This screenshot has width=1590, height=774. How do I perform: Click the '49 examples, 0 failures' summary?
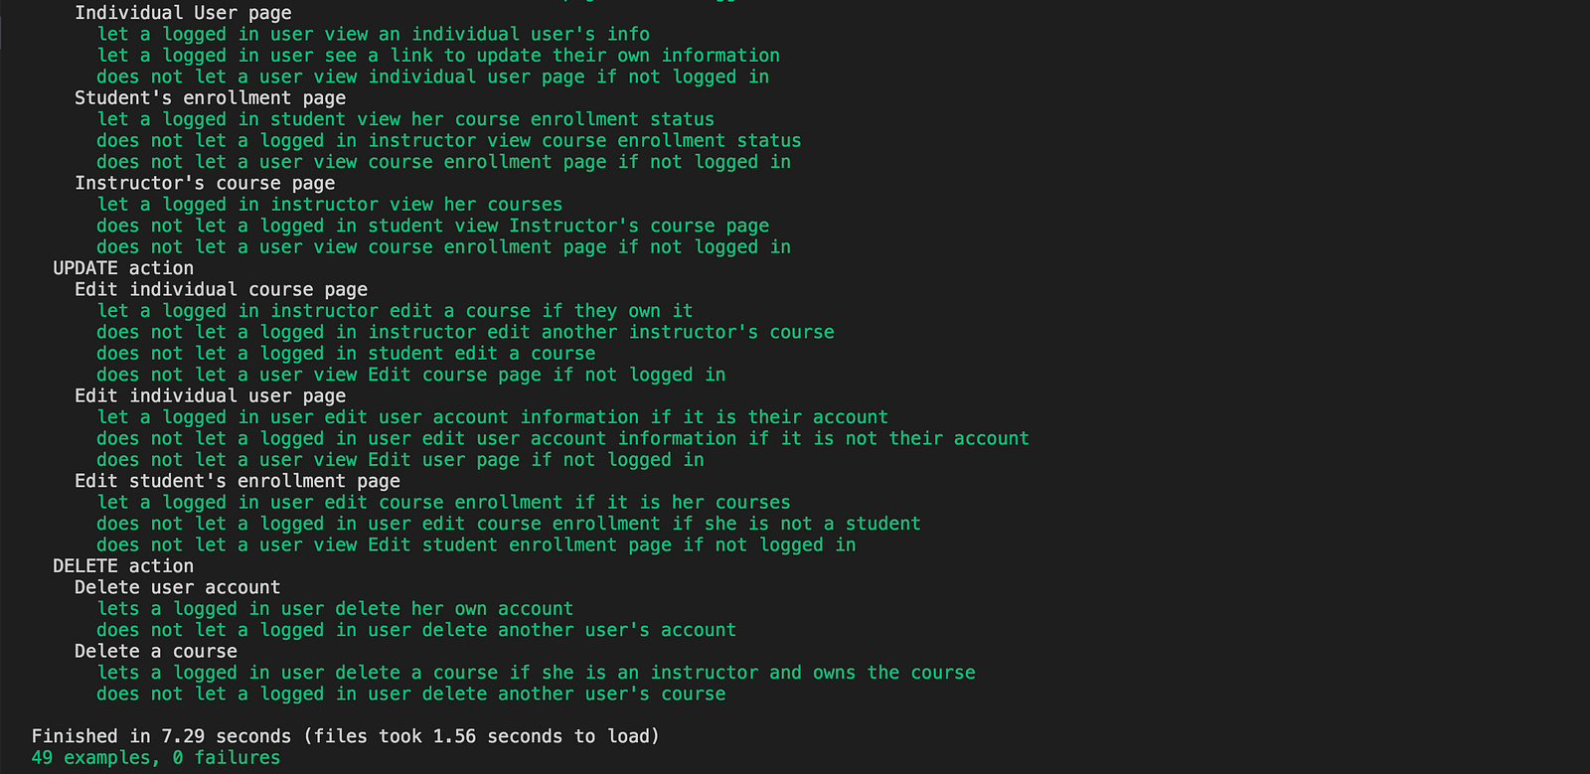[x=155, y=758]
